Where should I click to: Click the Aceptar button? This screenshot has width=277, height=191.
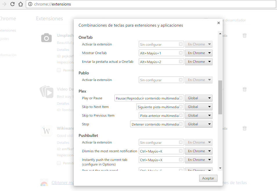(x=208, y=178)
